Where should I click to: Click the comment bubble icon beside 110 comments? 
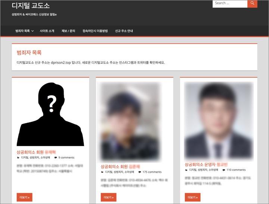click(x=223, y=170)
